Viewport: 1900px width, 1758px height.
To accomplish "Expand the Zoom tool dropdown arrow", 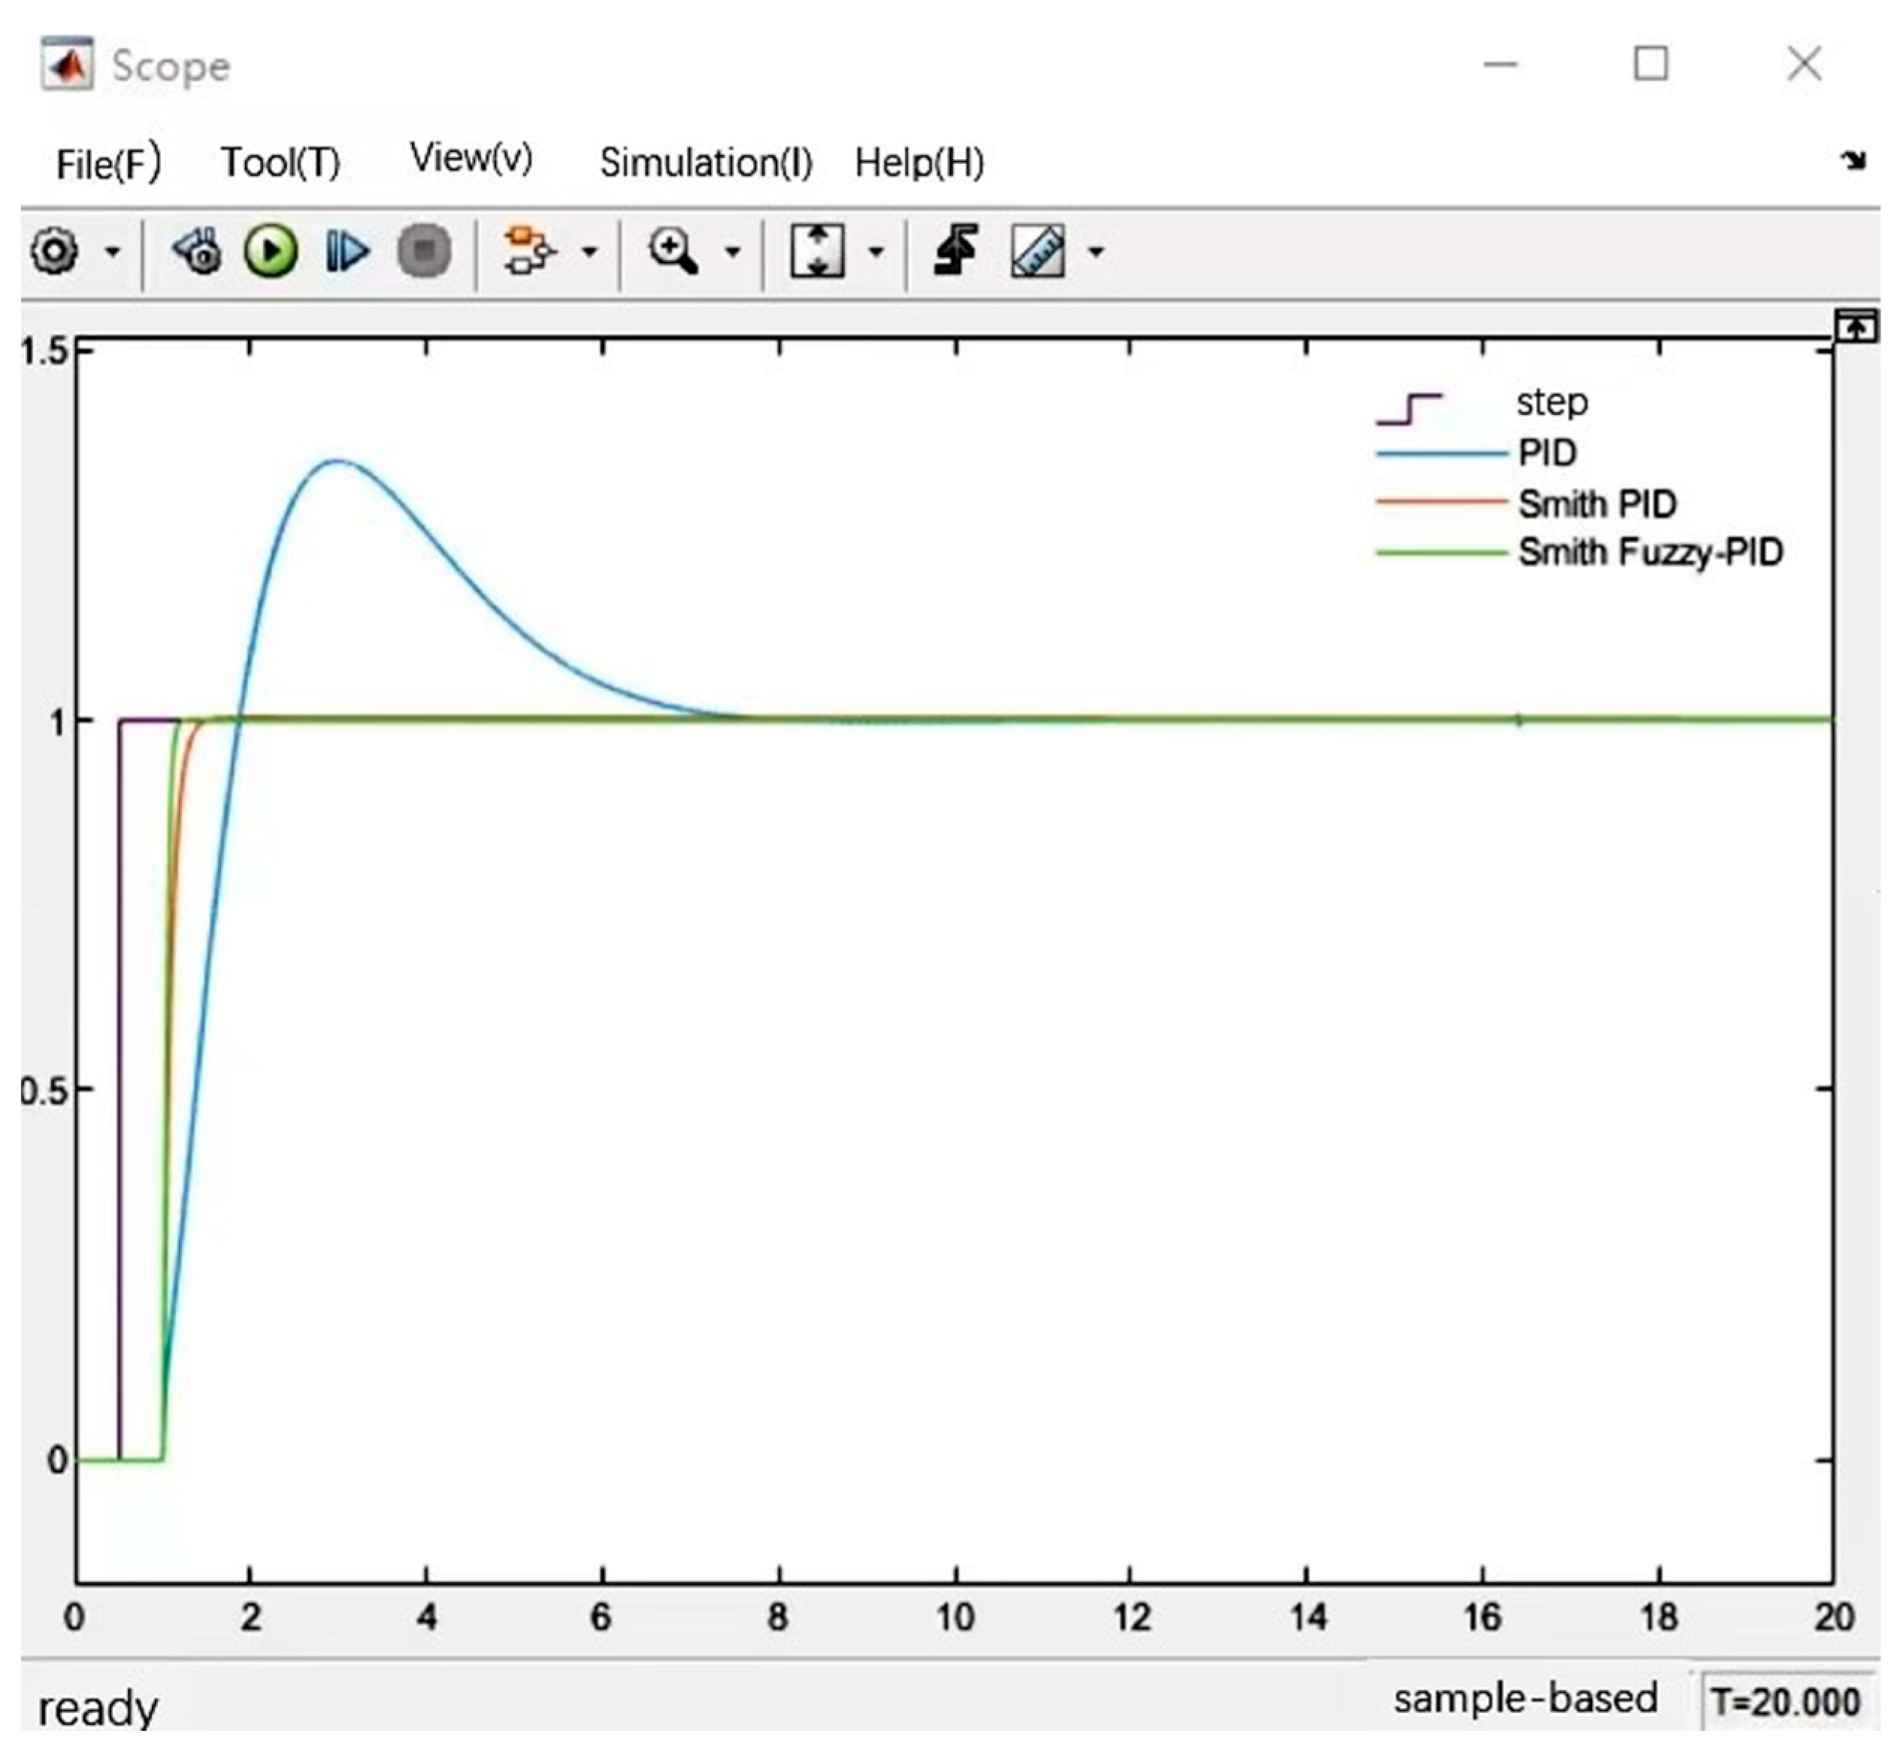I will click(733, 252).
